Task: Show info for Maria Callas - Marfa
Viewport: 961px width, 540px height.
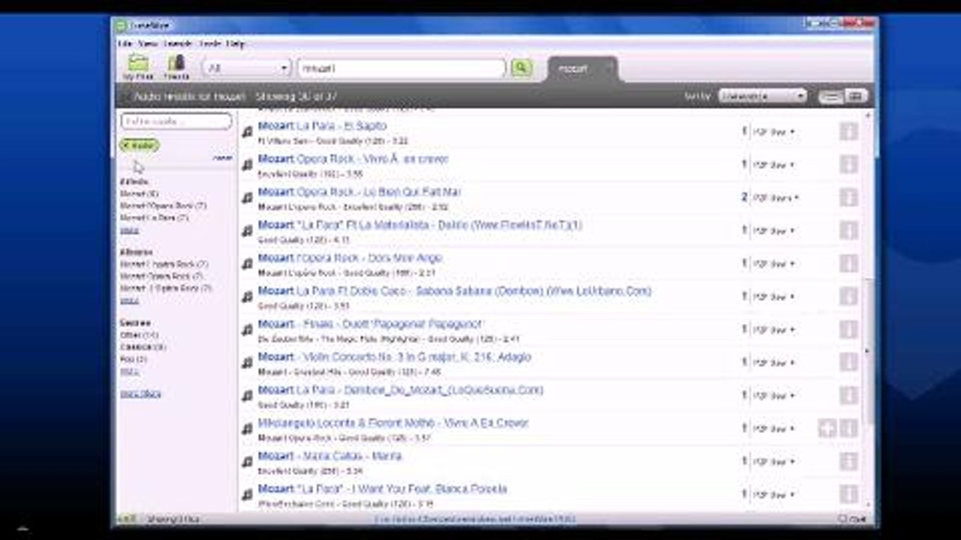Action: [x=848, y=462]
